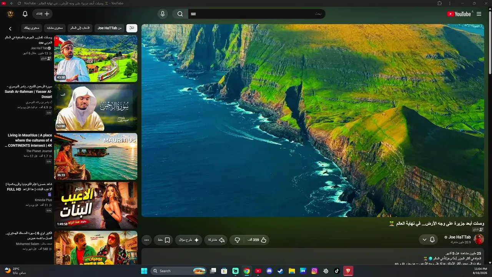The image size is (492, 277).
Task: Open Discord from the taskbar
Action: pos(269,271)
